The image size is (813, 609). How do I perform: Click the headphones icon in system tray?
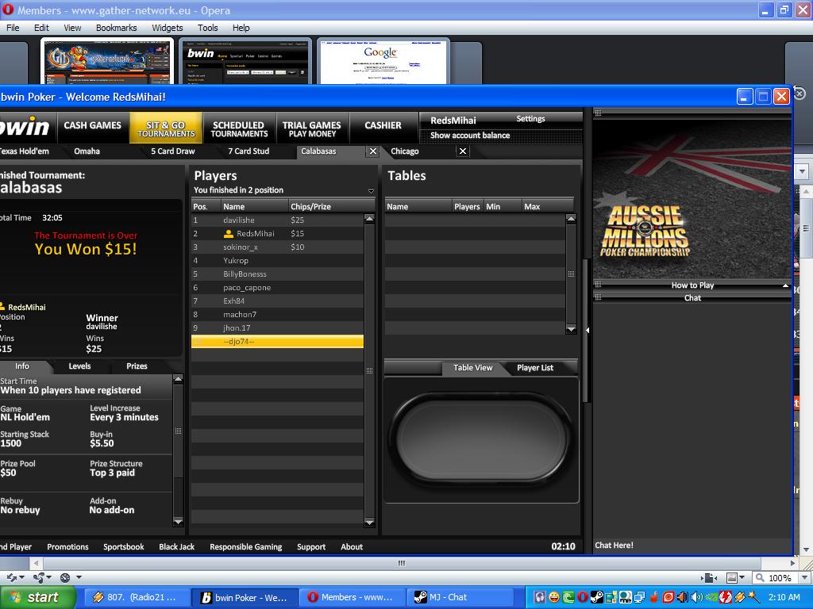tap(539, 597)
